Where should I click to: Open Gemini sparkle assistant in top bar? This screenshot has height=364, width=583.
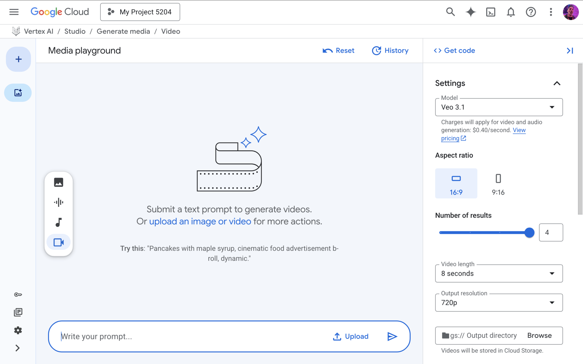[x=471, y=12]
